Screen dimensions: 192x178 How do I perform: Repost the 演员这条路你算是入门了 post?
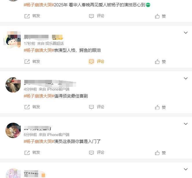[27, 153]
